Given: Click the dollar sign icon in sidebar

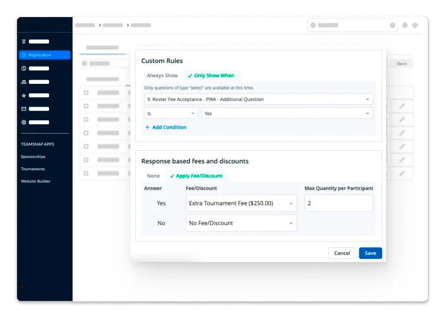Looking at the screenshot, I should click(x=24, y=68).
